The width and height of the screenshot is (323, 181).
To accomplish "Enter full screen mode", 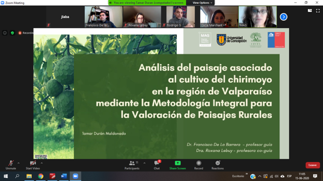I will (x=318, y=10).
